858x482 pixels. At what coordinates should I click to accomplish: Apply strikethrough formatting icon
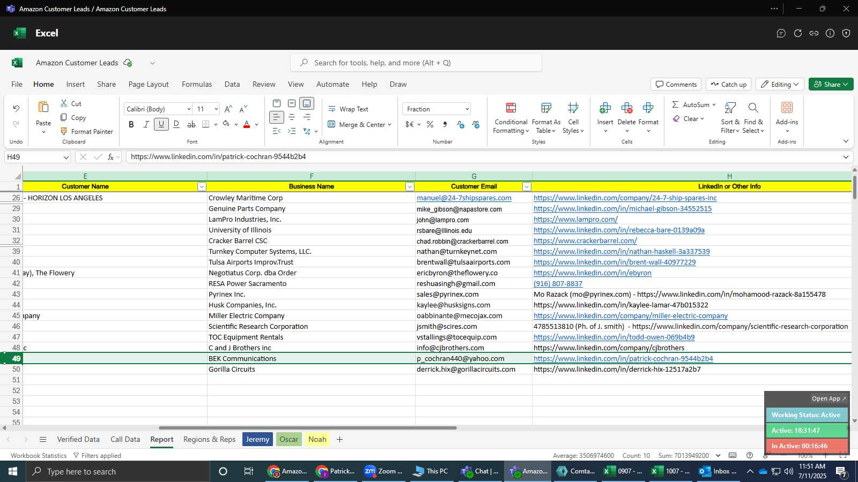191,124
